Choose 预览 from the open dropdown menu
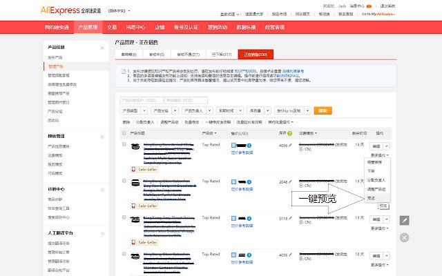Viewport: 442px width, 276px height. click(x=377, y=198)
